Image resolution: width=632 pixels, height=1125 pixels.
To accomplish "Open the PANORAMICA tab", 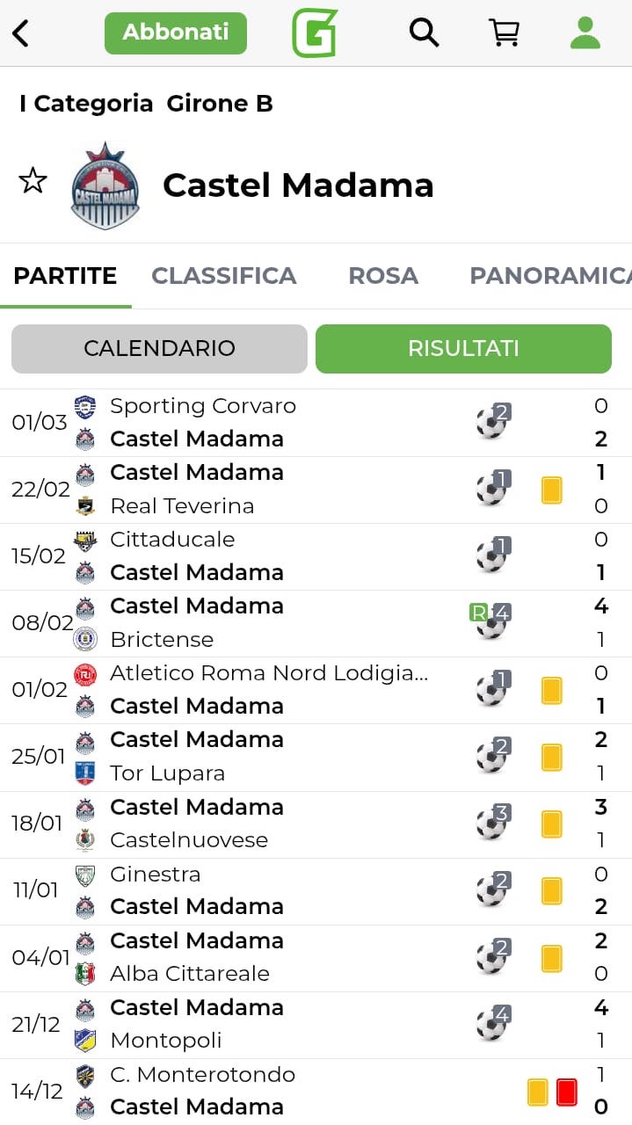I will coord(550,276).
